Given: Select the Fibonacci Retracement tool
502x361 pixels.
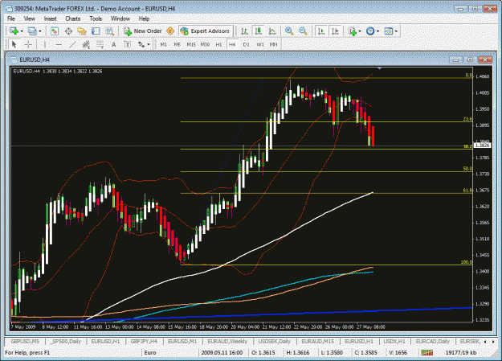Looking at the screenshot, I should 100,44.
